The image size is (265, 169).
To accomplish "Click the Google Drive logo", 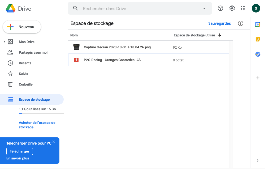I will point(11,8).
